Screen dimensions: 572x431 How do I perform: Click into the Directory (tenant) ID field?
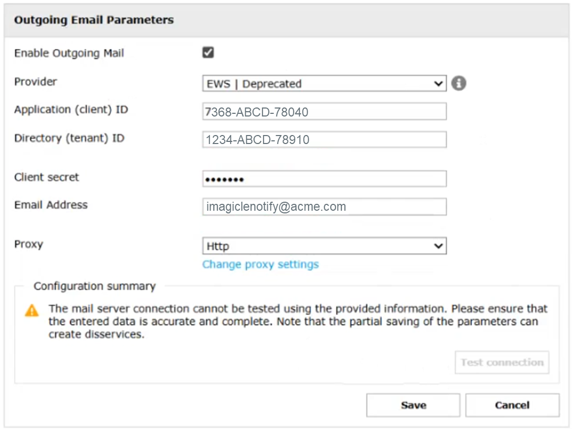[324, 140]
